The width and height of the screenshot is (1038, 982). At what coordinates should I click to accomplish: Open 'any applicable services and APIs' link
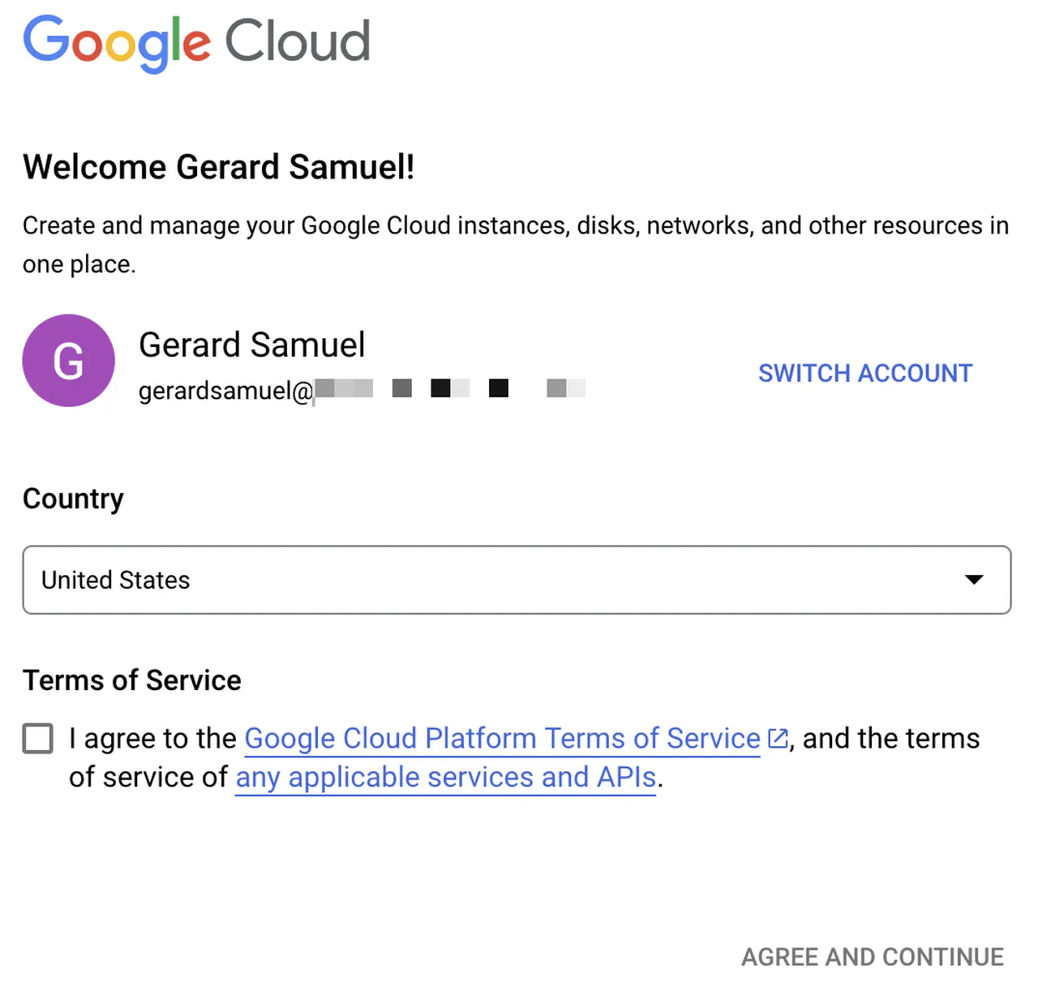coord(445,778)
